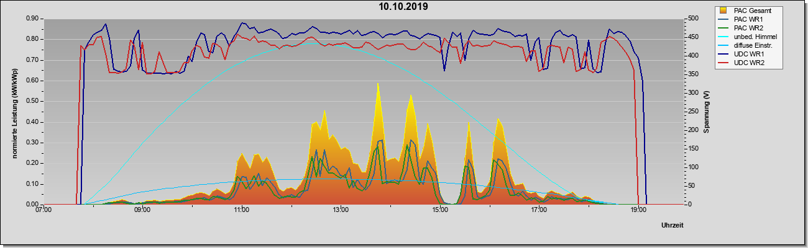Click the unbed. Himmel legend entry
The image size is (808, 248).
pyautogui.click(x=755, y=37)
